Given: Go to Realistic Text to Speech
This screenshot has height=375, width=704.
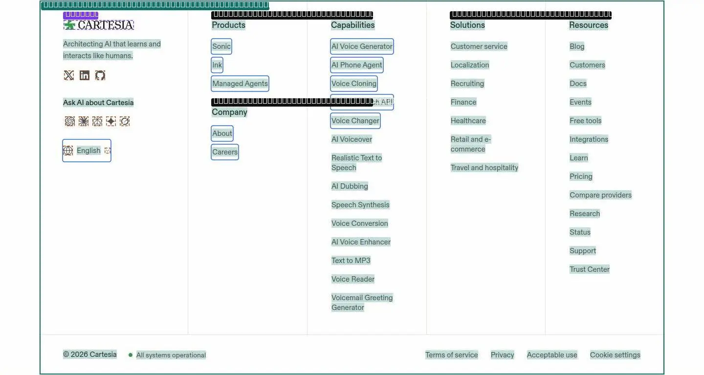Looking at the screenshot, I should (357, 163).
